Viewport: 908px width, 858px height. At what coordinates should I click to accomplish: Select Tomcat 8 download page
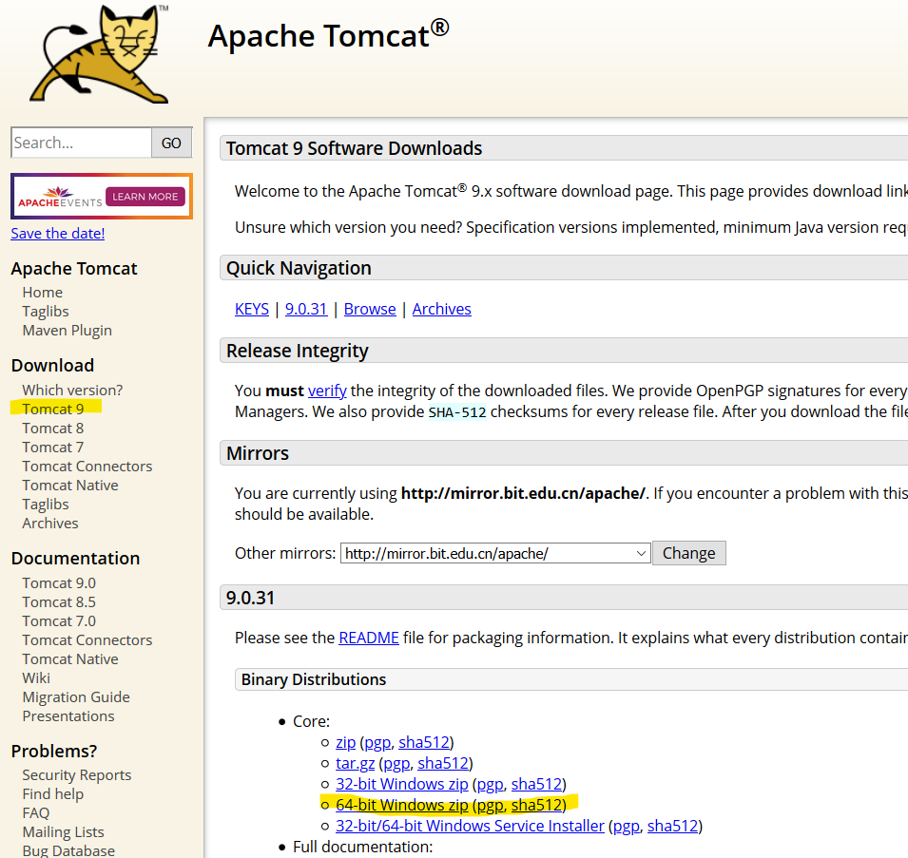53,429
